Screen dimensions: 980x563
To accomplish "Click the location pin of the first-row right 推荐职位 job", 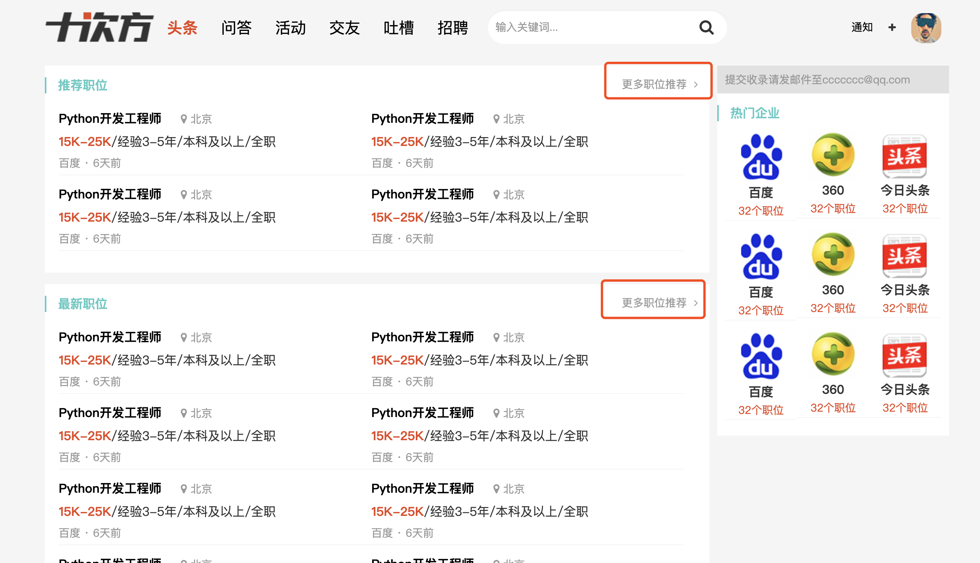I will pos(497,119).
